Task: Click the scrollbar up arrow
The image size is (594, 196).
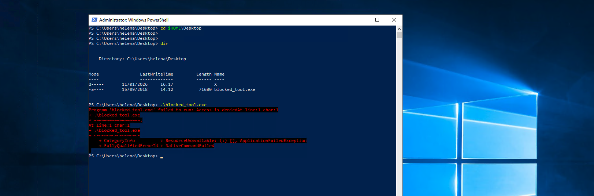Action: pos(399,28)
